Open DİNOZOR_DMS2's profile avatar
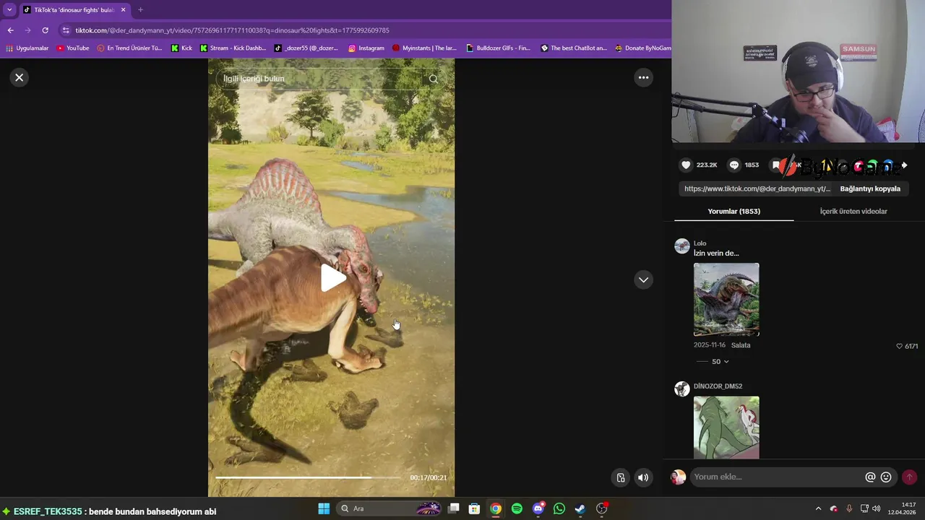This screenshot has height=520, width=925. 682,389
